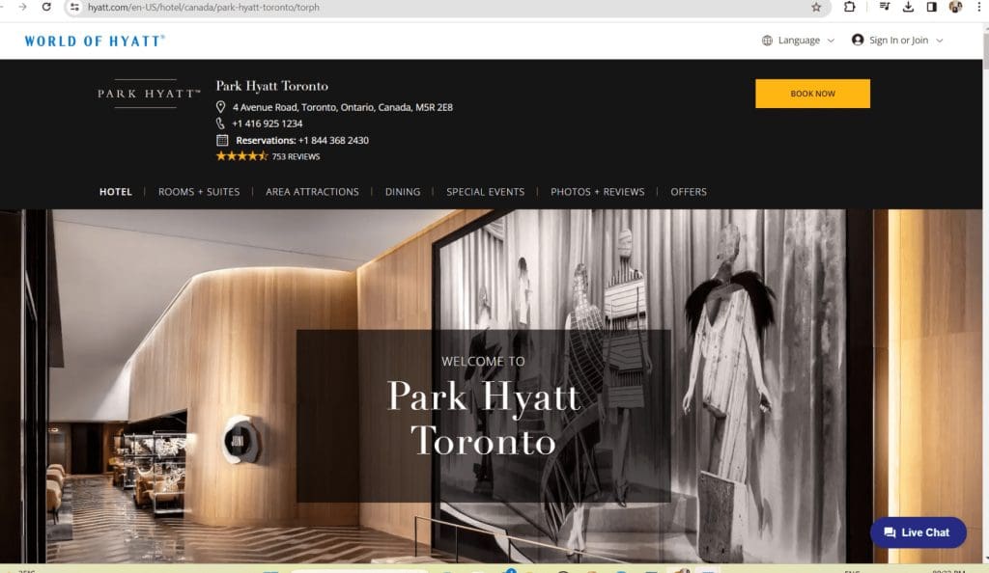Screen dimensions: 989x573
Task: Click the site info icon in address bar
Action: click(x=74, y=8)
